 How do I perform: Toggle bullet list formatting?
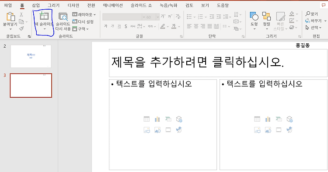pos(189,16)
